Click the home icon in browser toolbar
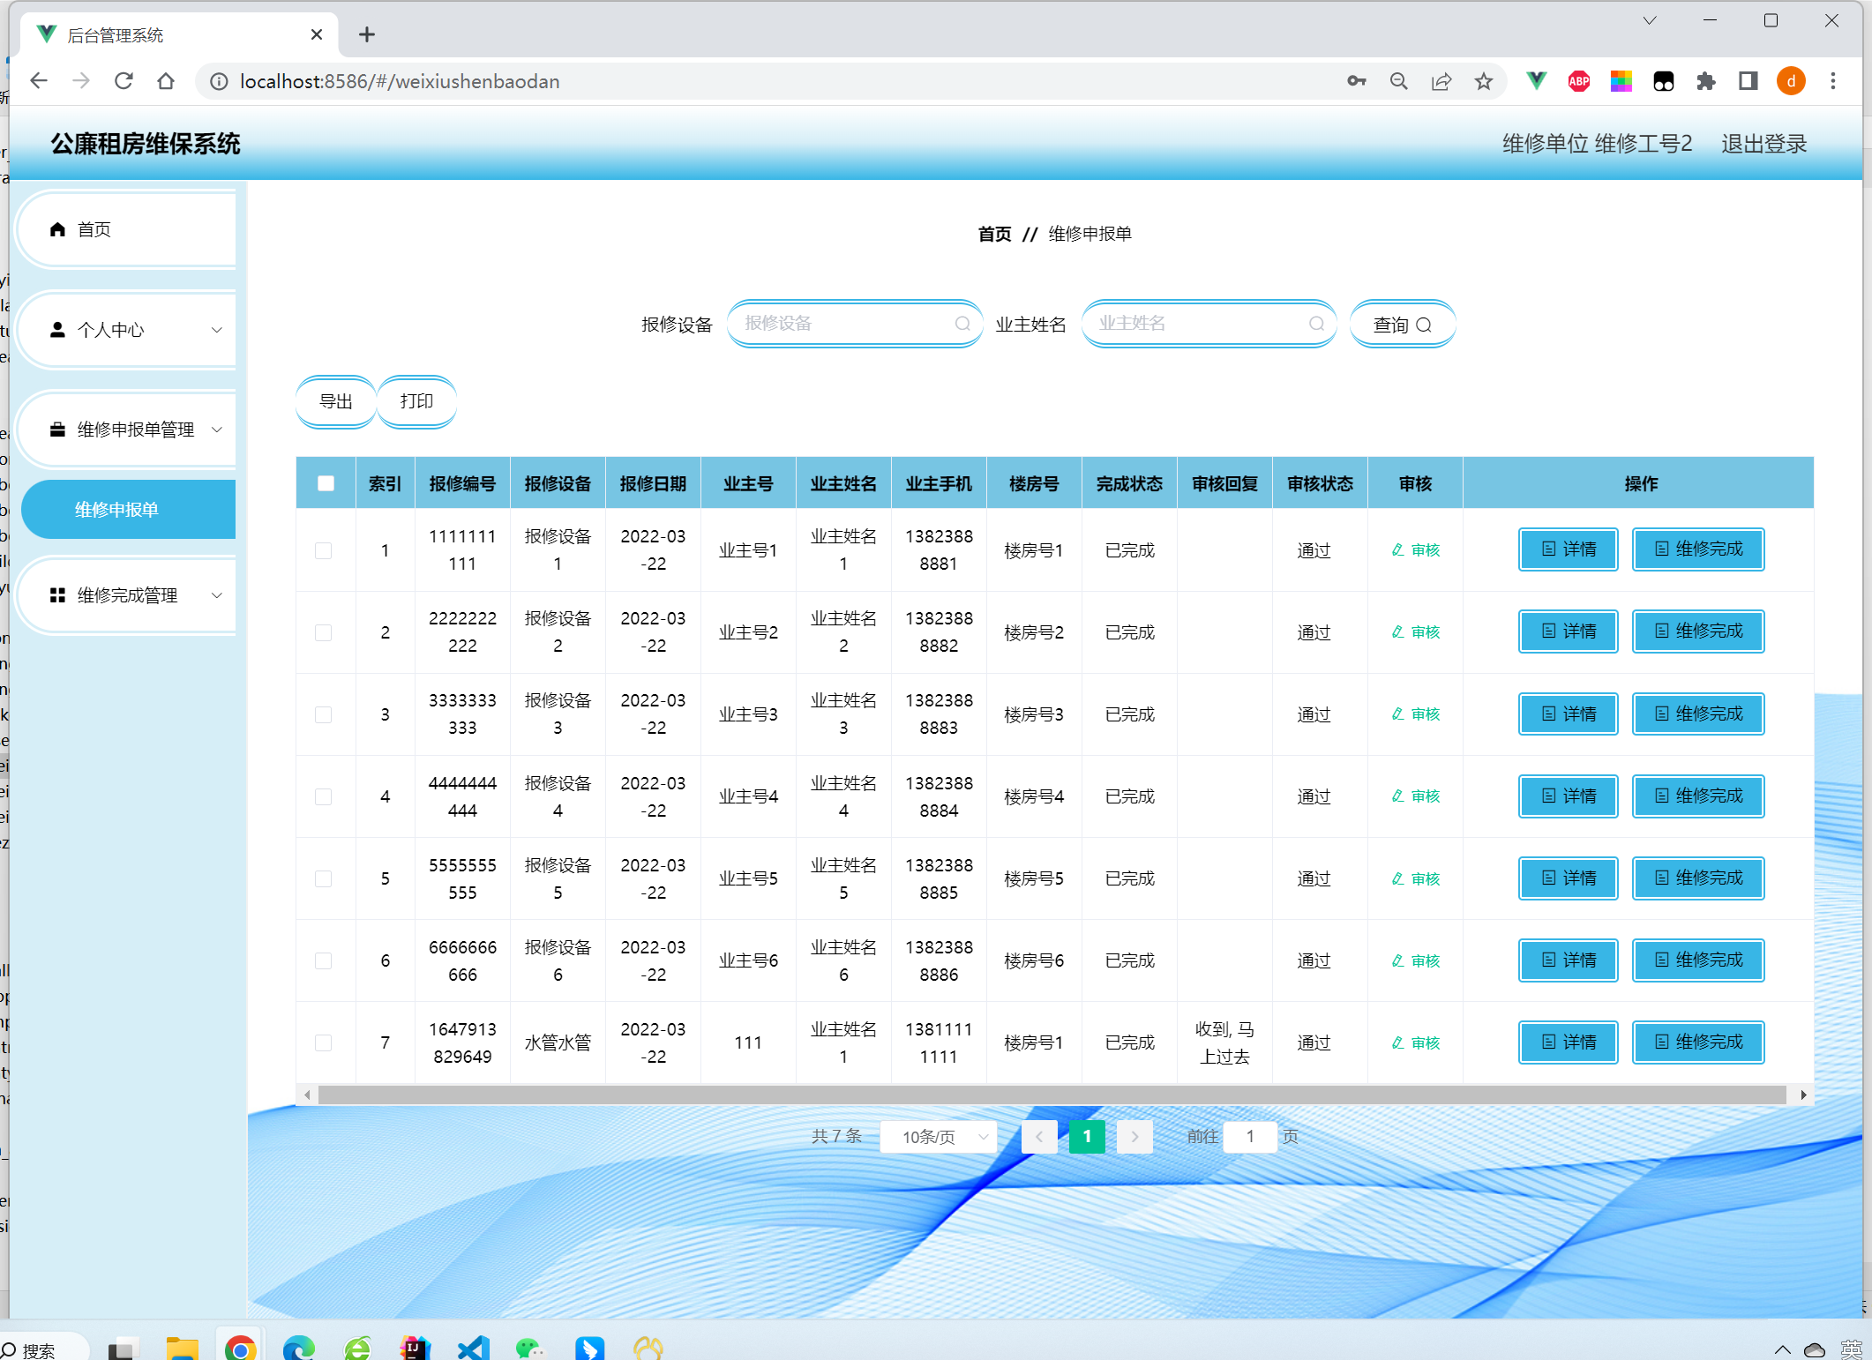This screenshot has width=1872, height=1360. (166, 81)
